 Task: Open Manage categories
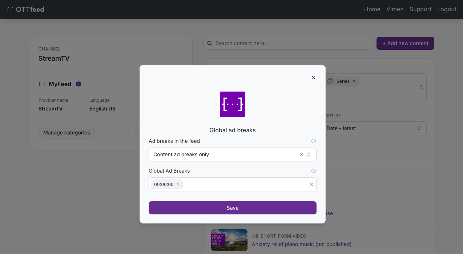[x=67, y=133]
